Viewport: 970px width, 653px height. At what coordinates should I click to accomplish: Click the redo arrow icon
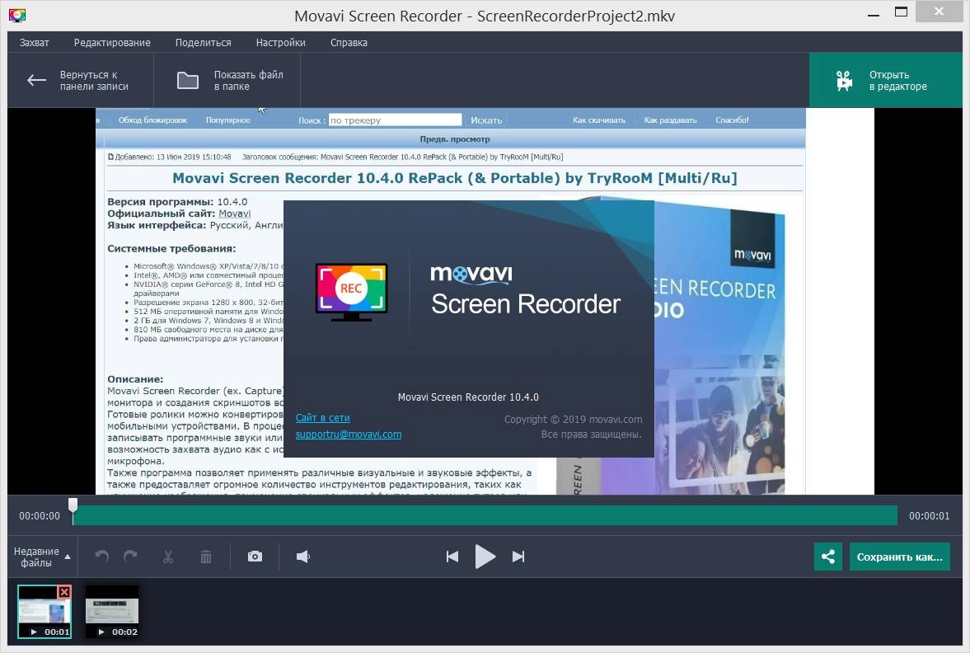(x=130, y=557)
